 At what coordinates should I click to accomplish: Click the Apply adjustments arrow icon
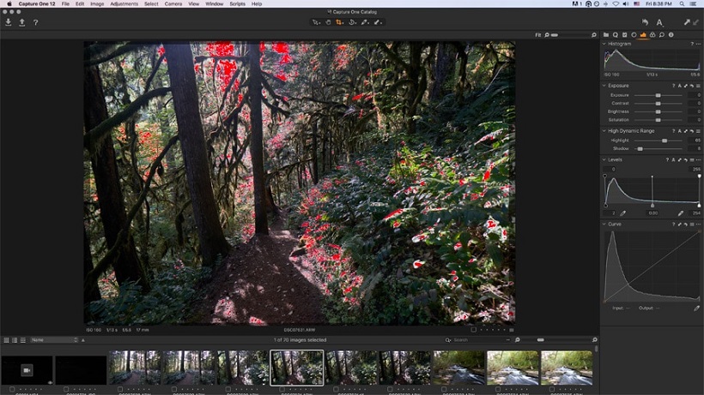tap(696, 22)
